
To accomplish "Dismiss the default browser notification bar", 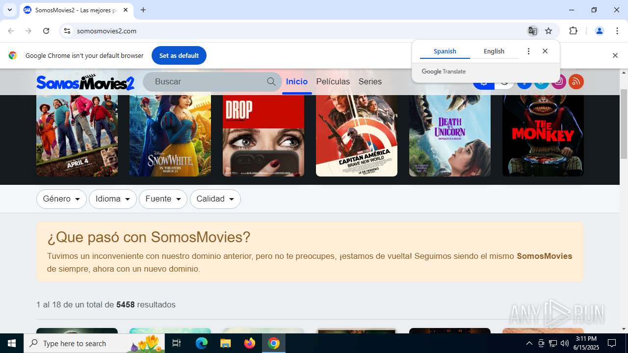I will 615,55.
